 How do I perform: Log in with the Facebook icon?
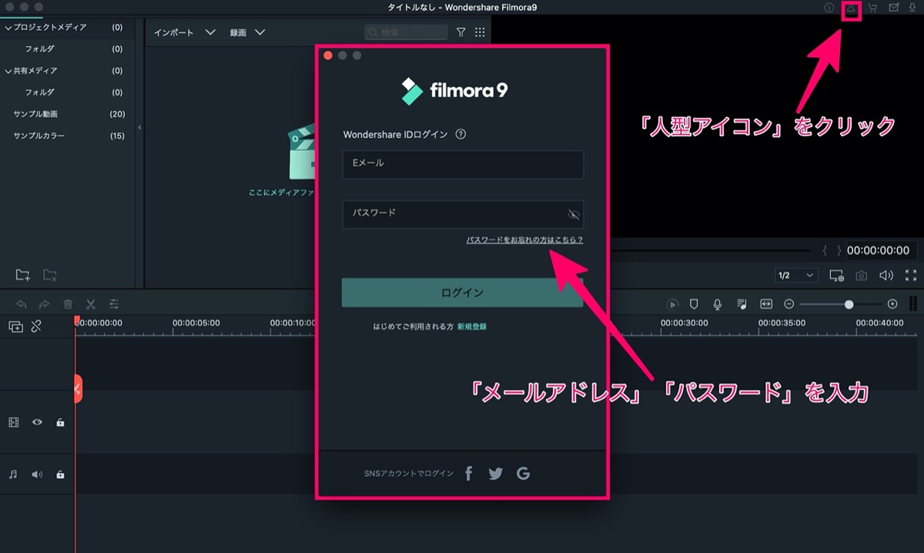click(x=469, y=474)
